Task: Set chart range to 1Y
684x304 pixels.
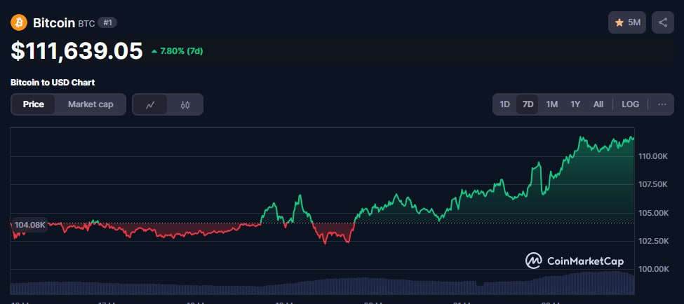Action: [575, 104]
